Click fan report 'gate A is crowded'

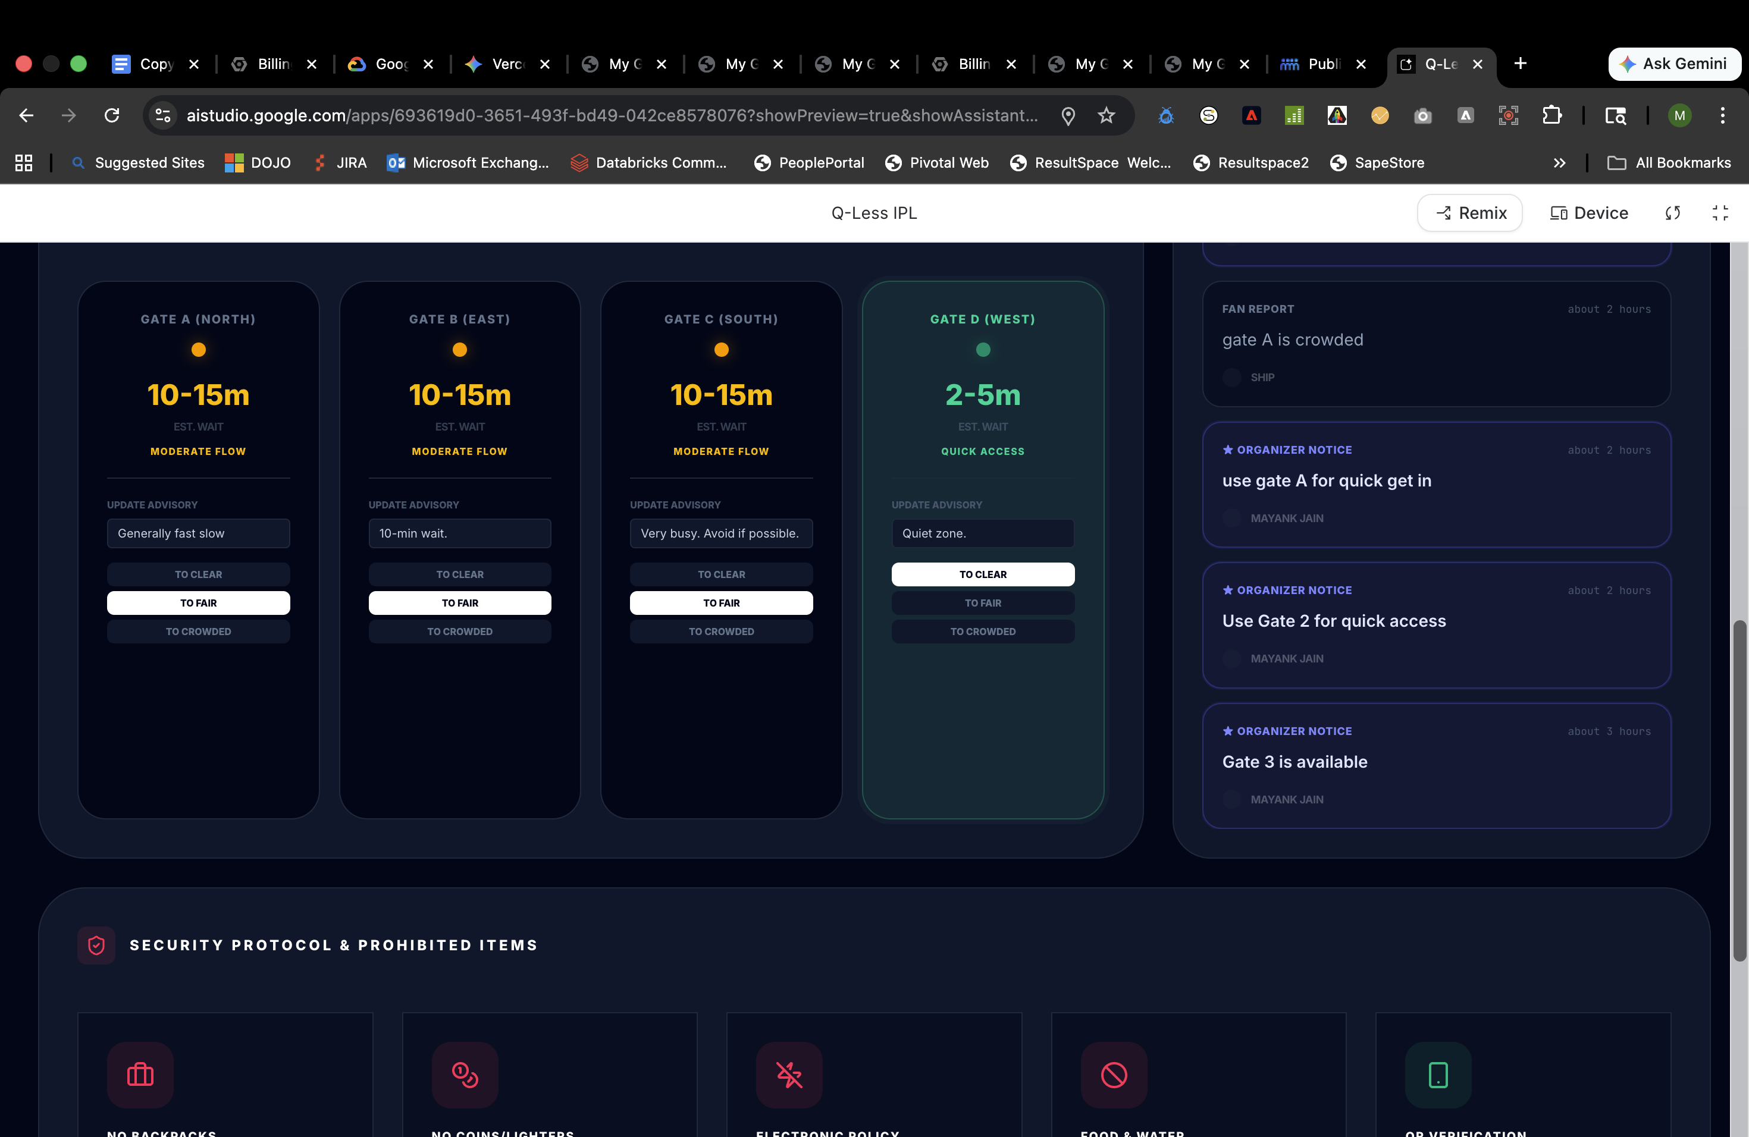[x=1293, y=340]
